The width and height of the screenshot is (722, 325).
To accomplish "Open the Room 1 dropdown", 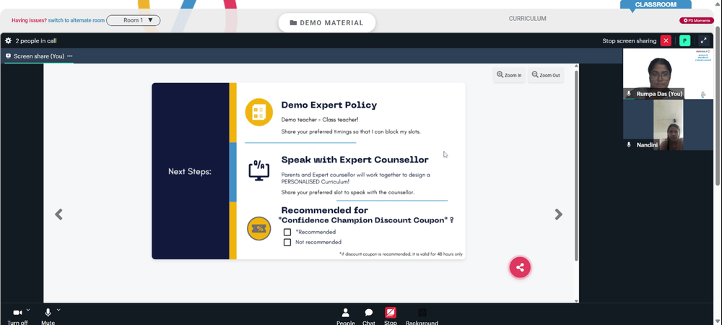I will coord(134,20).
